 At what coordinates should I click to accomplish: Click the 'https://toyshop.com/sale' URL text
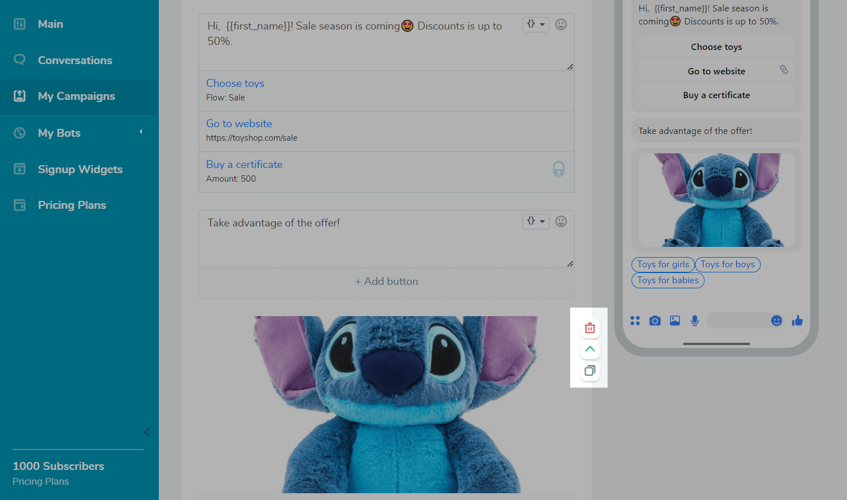[x=251, y=138]
